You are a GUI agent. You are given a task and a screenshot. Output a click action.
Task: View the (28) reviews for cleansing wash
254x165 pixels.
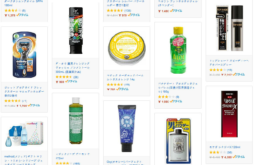pos(76,77)
